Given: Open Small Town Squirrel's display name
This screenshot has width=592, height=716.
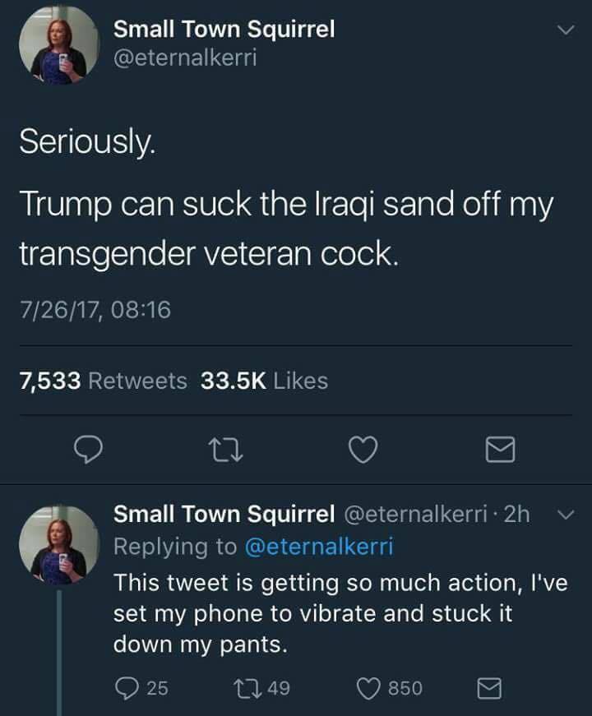Looking at the screenshot, I should (x=224, y=29).
